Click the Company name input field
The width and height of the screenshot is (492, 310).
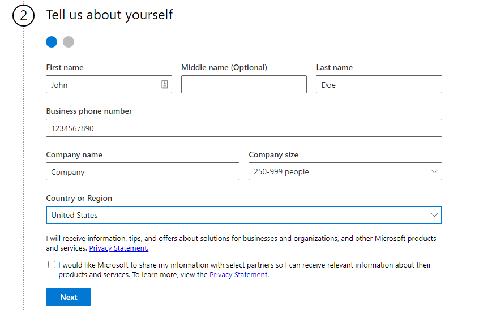143,171
